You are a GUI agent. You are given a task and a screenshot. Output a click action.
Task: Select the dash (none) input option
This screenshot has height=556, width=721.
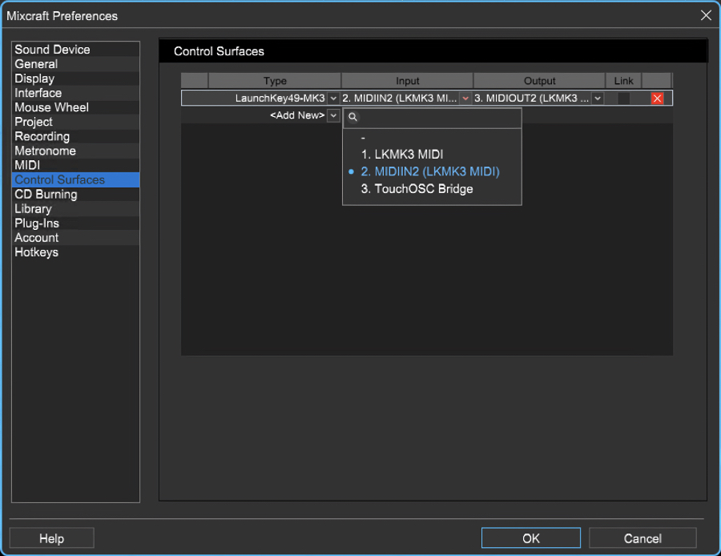pos(363,138)
